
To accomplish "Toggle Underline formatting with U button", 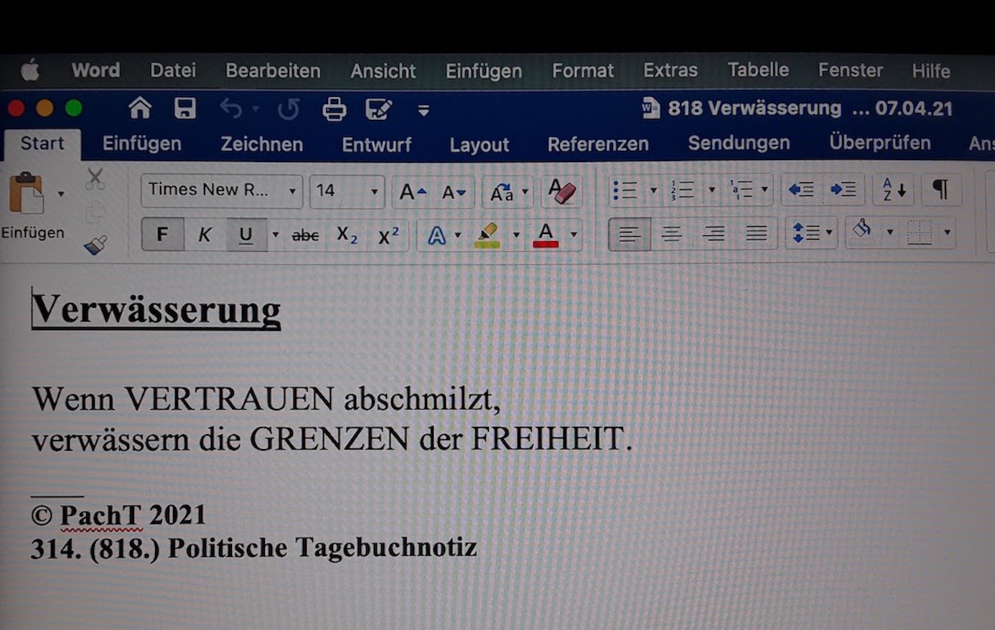I will point(246,235).
